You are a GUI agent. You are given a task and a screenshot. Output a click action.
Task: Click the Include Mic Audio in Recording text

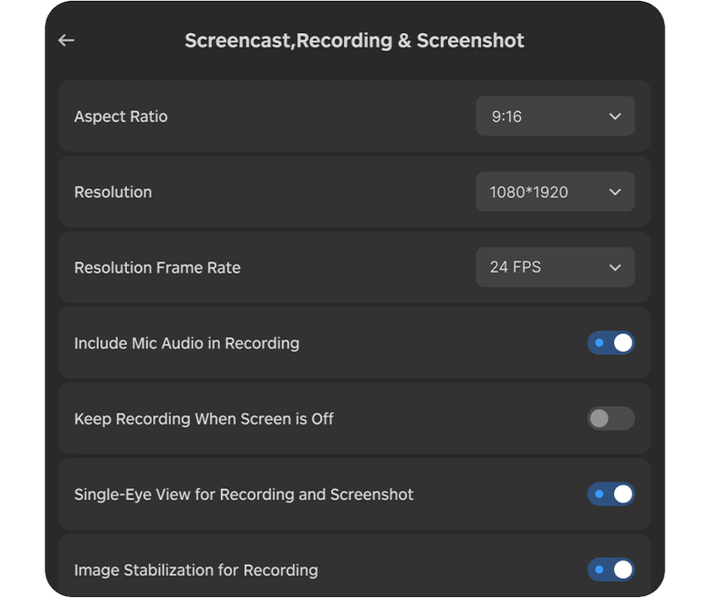[x=186, y=344]
